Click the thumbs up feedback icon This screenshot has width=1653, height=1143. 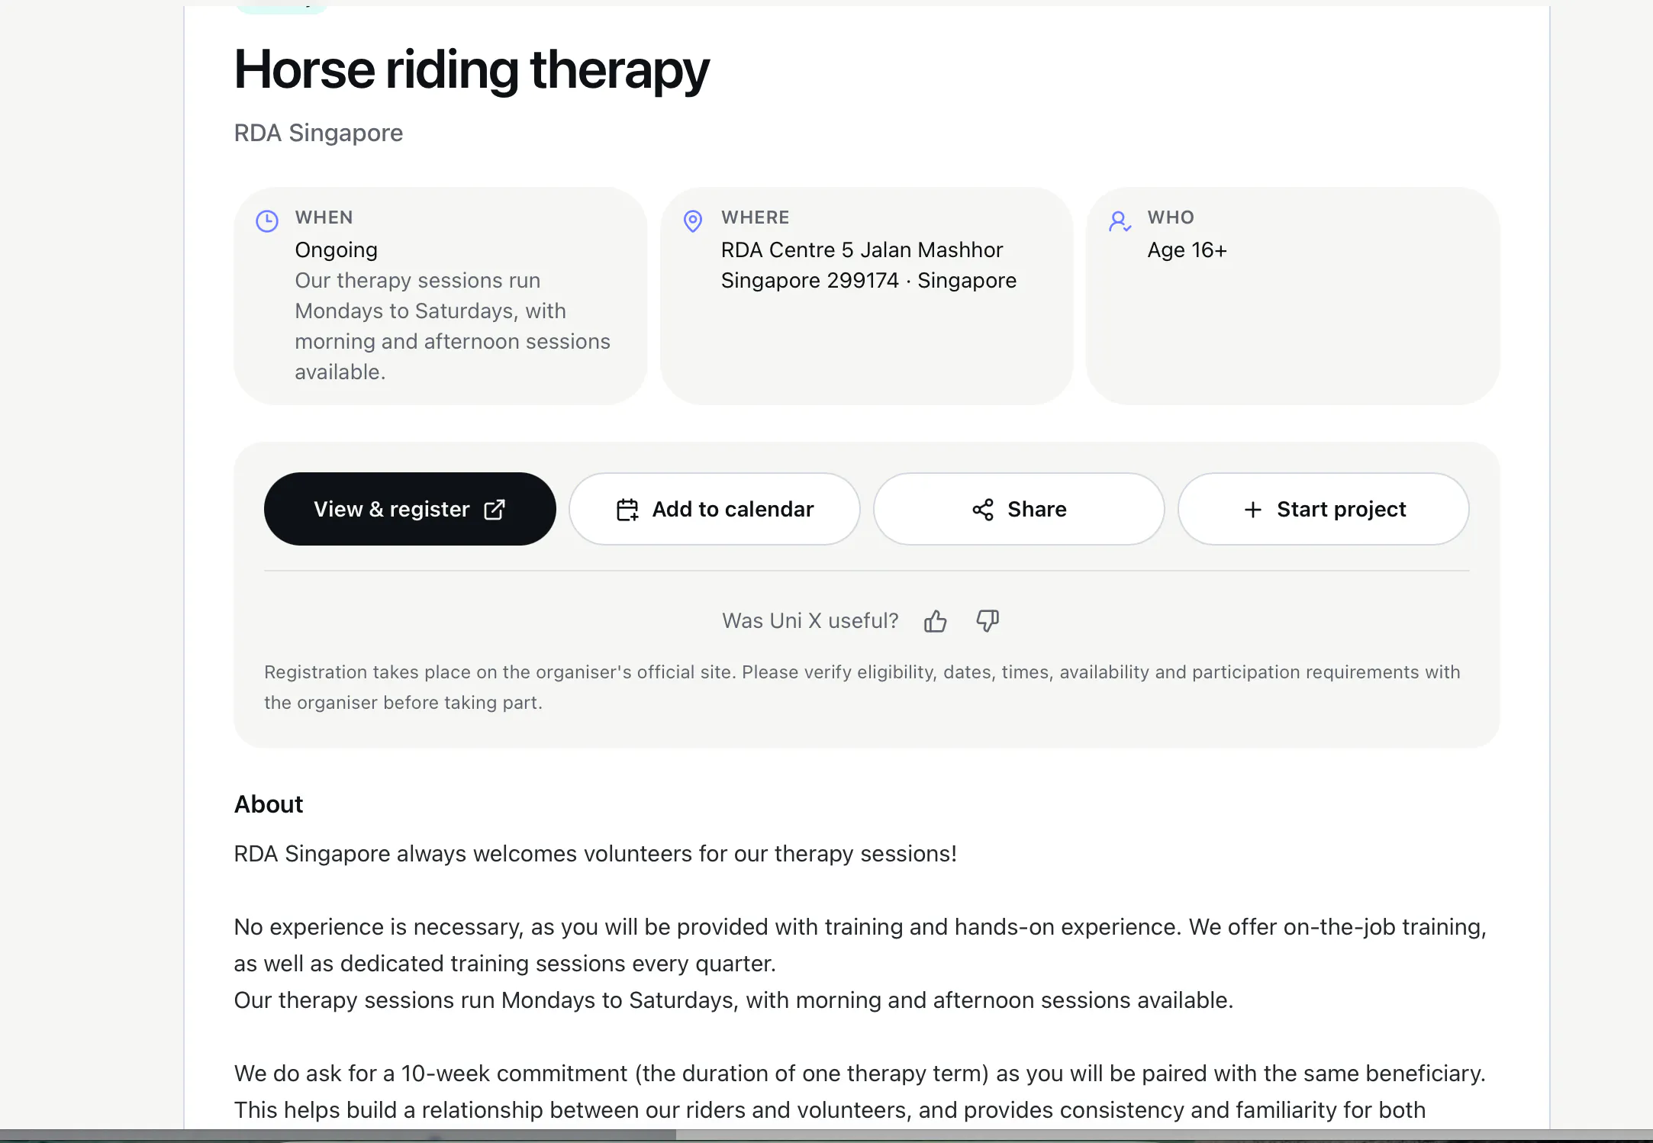coord(935,621)
